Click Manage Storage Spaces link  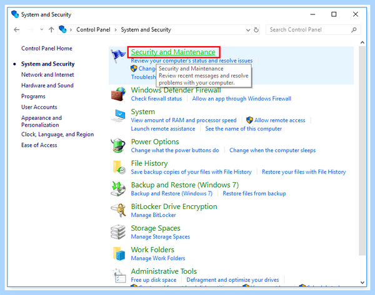coord(160,237)
